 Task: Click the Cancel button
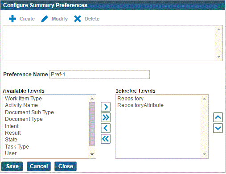(39, 166)
